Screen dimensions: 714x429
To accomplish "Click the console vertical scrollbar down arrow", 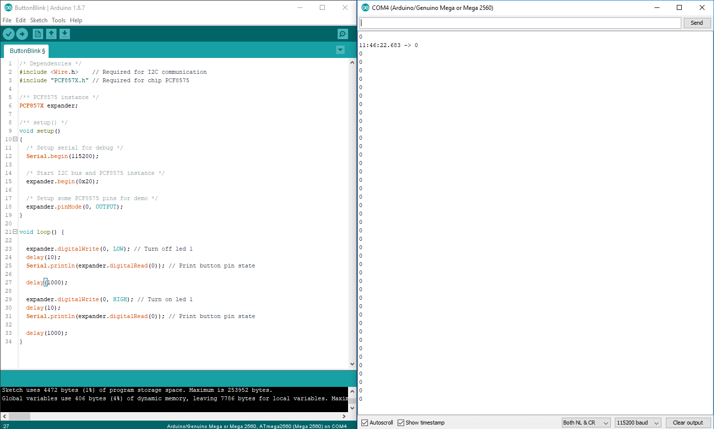I will click(x=353, y=408).
